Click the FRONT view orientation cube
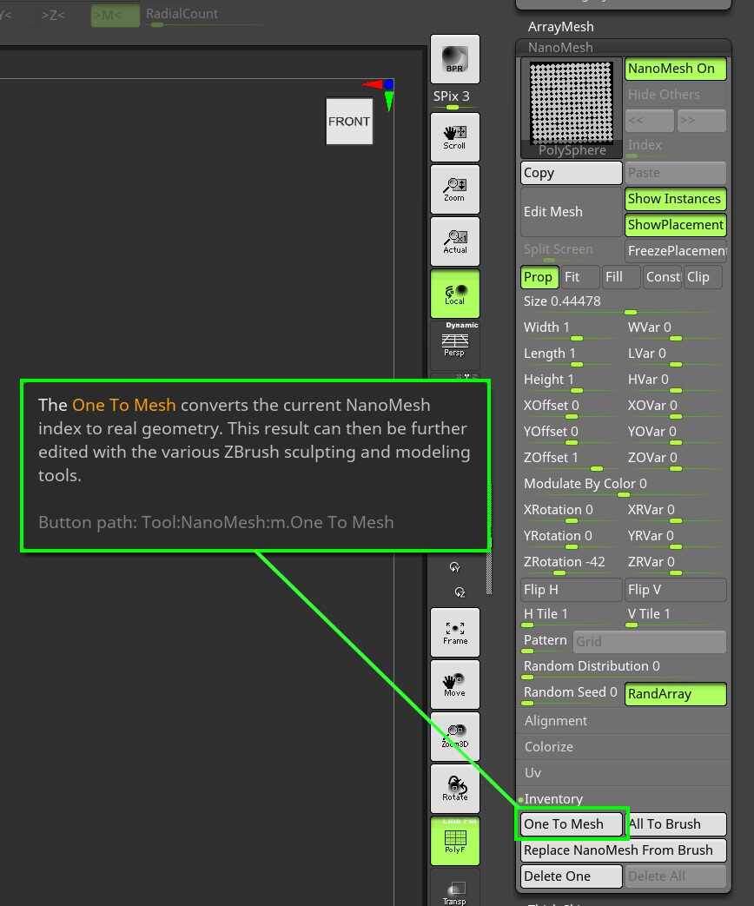 (x=349, y=122)
